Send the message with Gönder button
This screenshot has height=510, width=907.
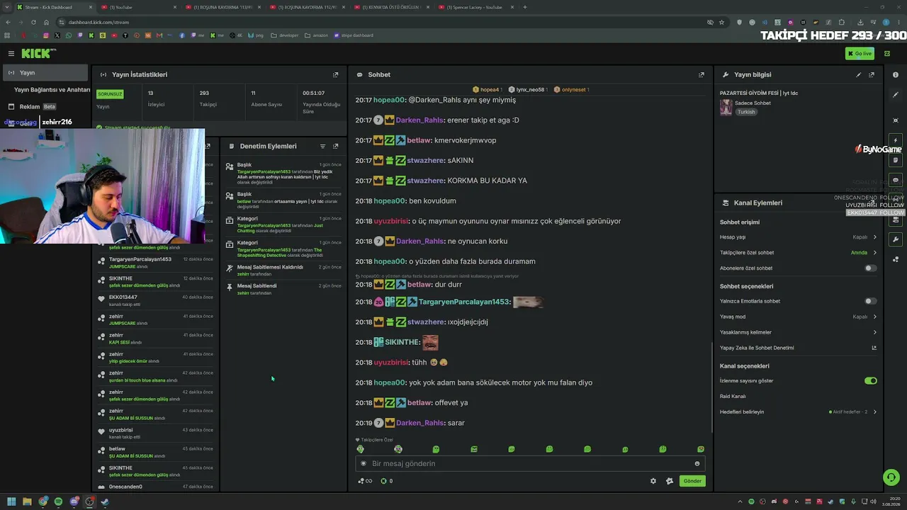coord(692,481)
